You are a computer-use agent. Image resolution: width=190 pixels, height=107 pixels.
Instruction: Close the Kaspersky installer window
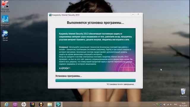[x=138, y=14]
